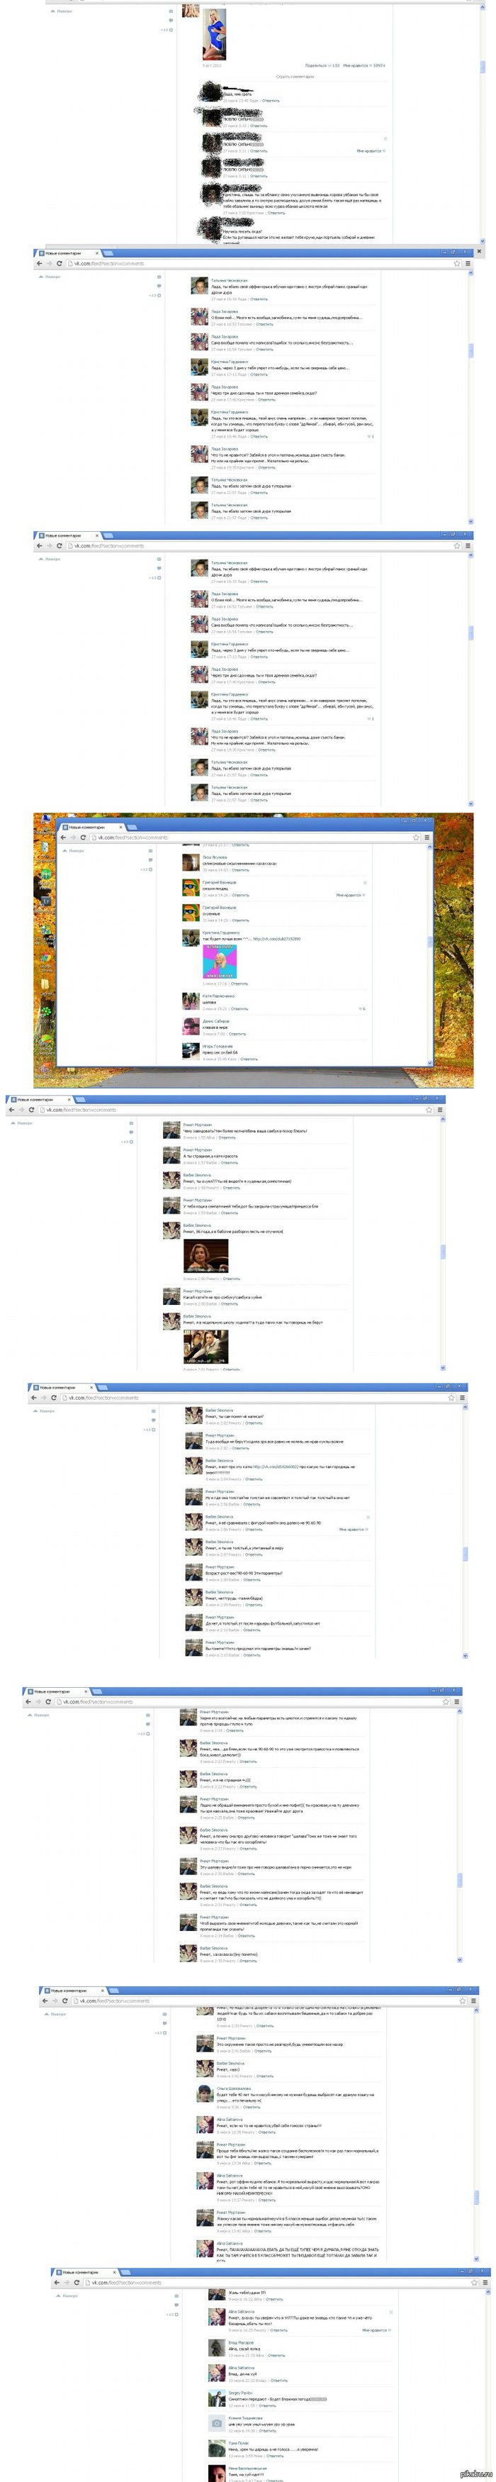Open photo of woman in blue dress

click(215, 35)
